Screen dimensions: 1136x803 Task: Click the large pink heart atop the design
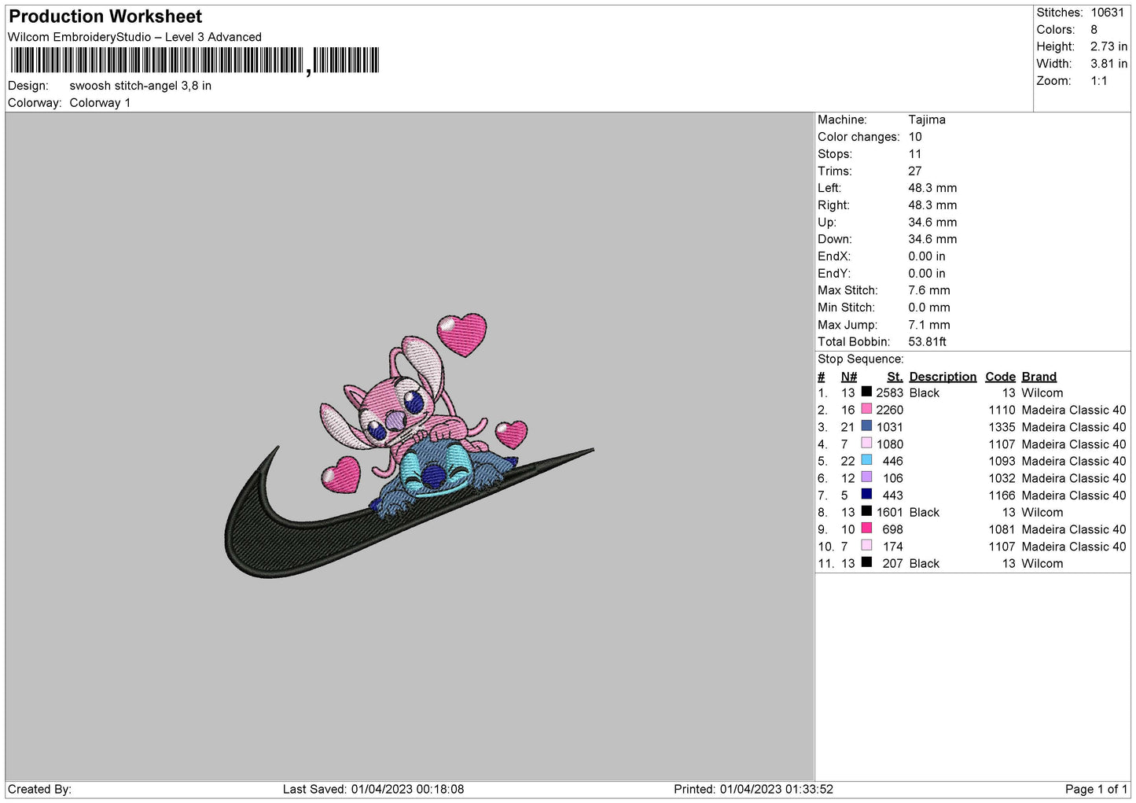pyautogui.click(x=461, y=334)
